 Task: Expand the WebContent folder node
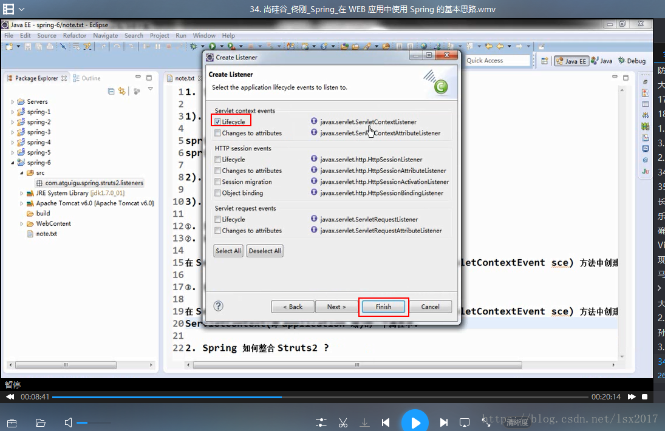point(22,224)
